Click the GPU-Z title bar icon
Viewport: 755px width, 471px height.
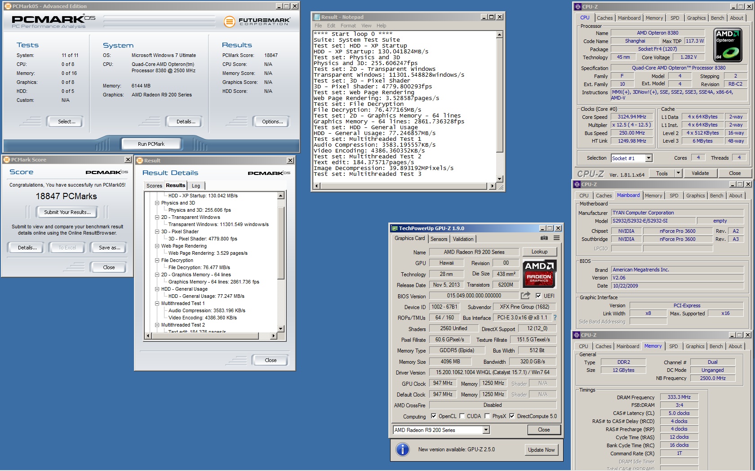[394, 228]
